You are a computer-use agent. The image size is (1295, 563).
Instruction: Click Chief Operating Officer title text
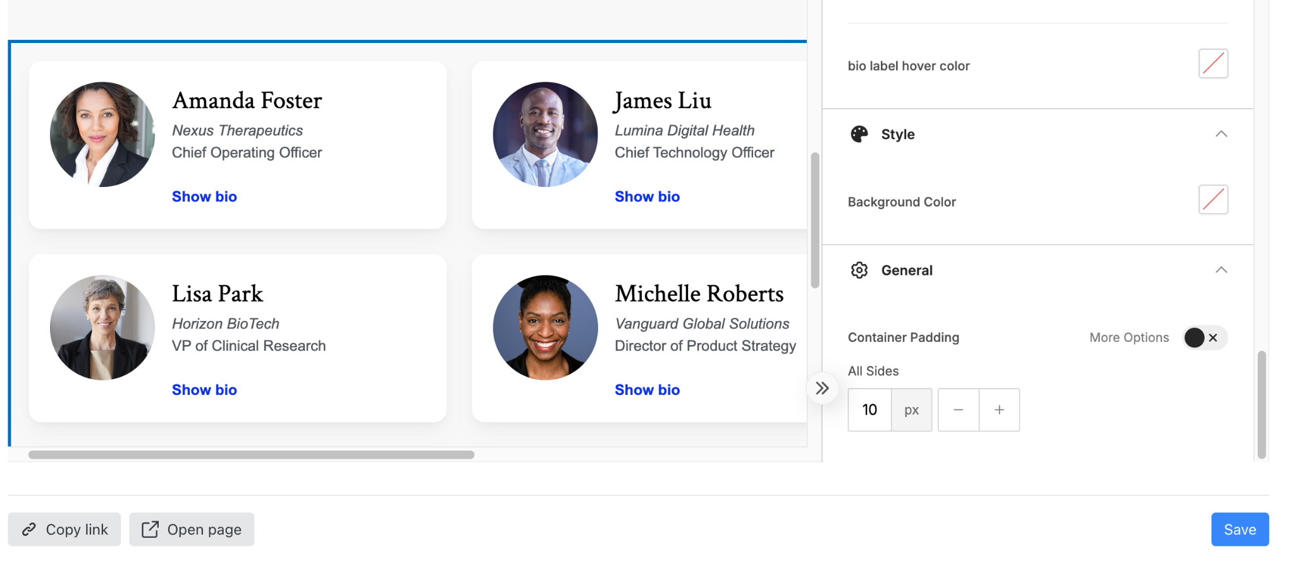[x=247, y=153]
